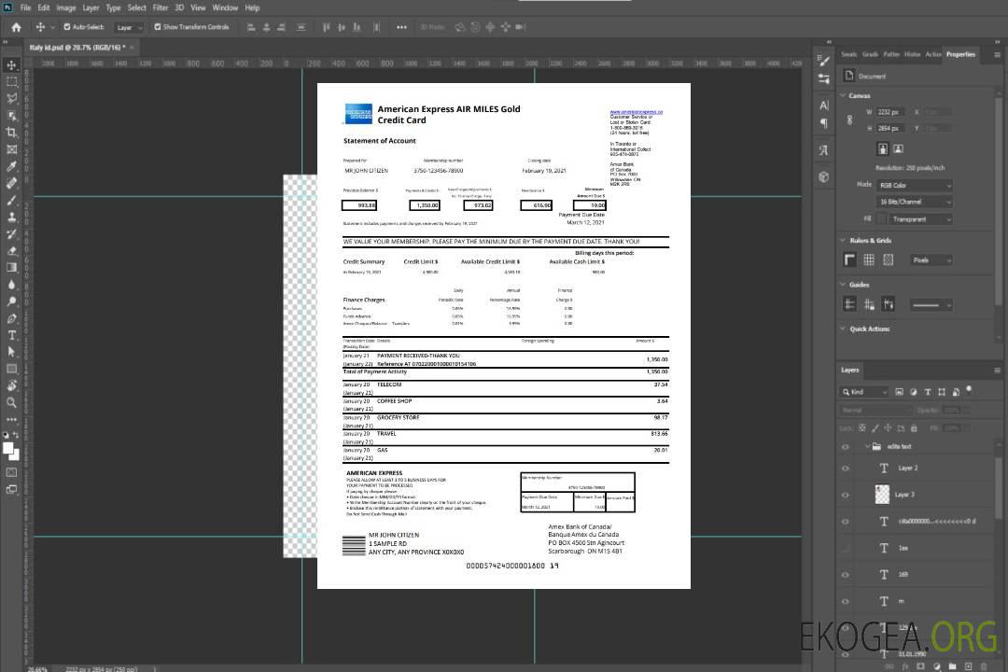
Task: Toggle grid visibility in Rulers & Grids
Action: (869, 259)
